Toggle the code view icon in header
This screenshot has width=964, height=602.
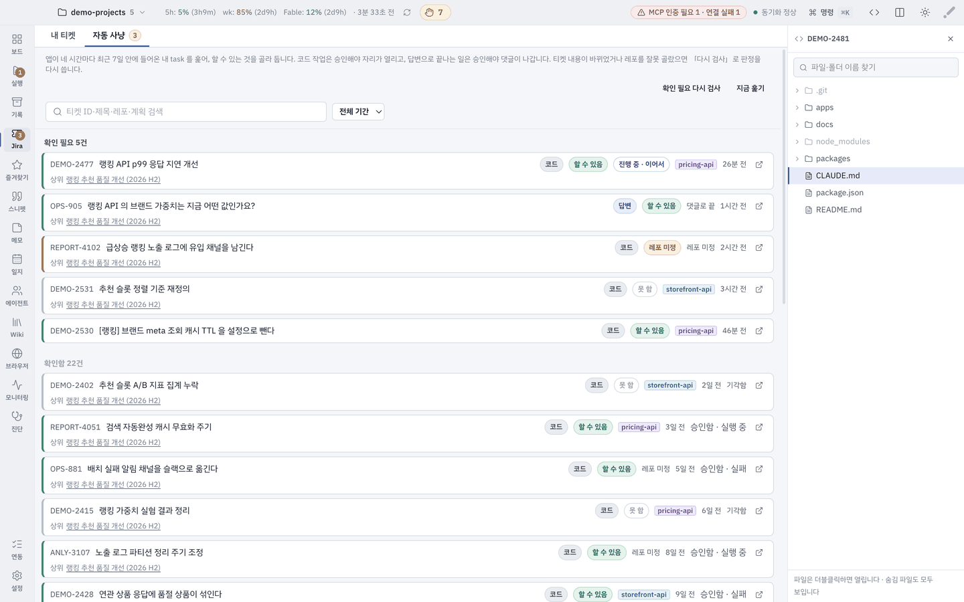(874, 12)
